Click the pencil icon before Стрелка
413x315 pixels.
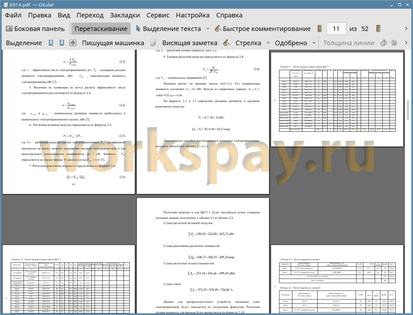[x=226, y=43]
